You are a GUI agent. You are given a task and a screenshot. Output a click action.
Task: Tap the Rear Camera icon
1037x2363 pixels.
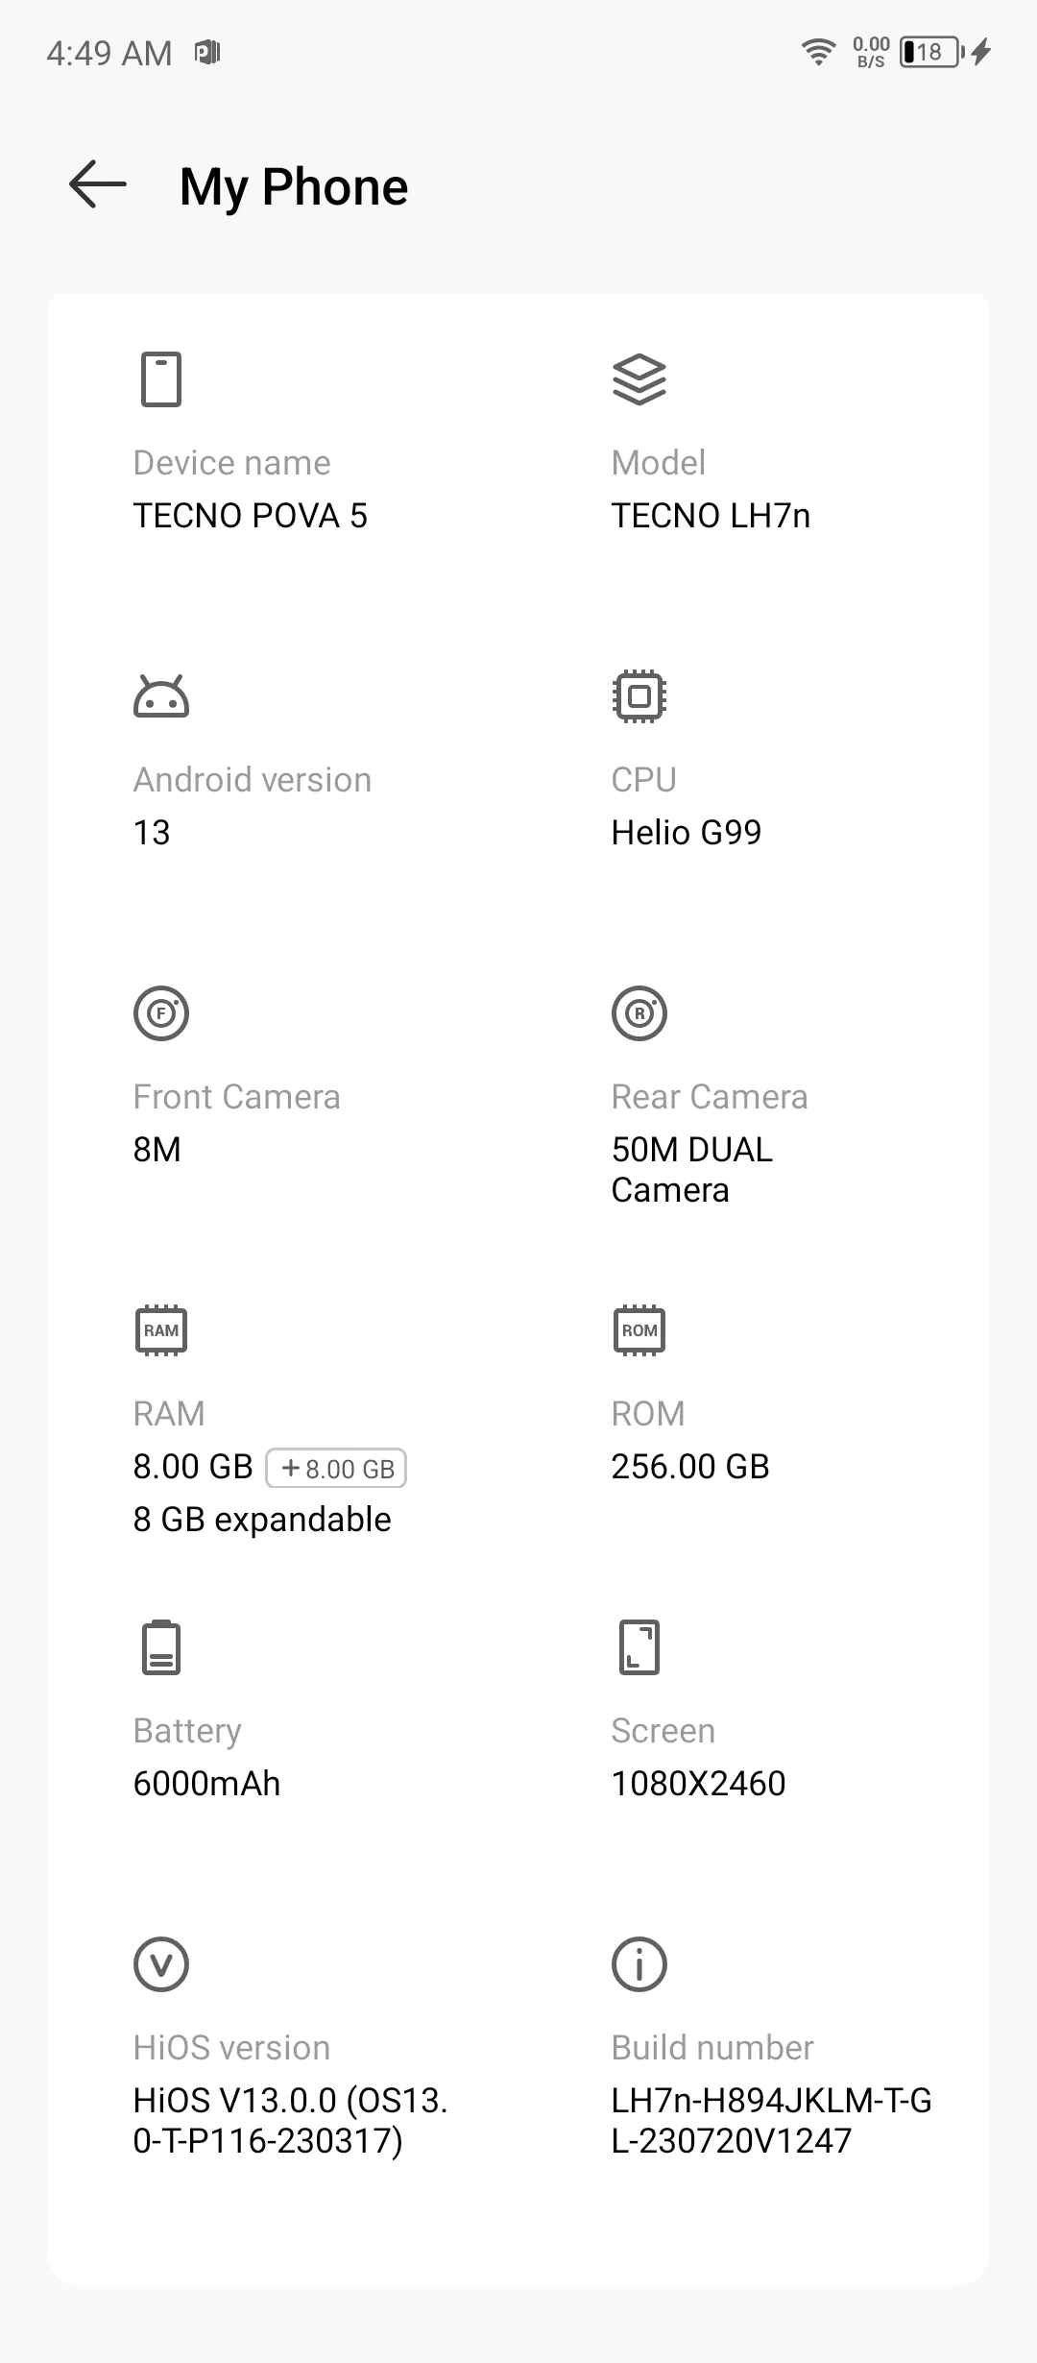point(639,1013)
